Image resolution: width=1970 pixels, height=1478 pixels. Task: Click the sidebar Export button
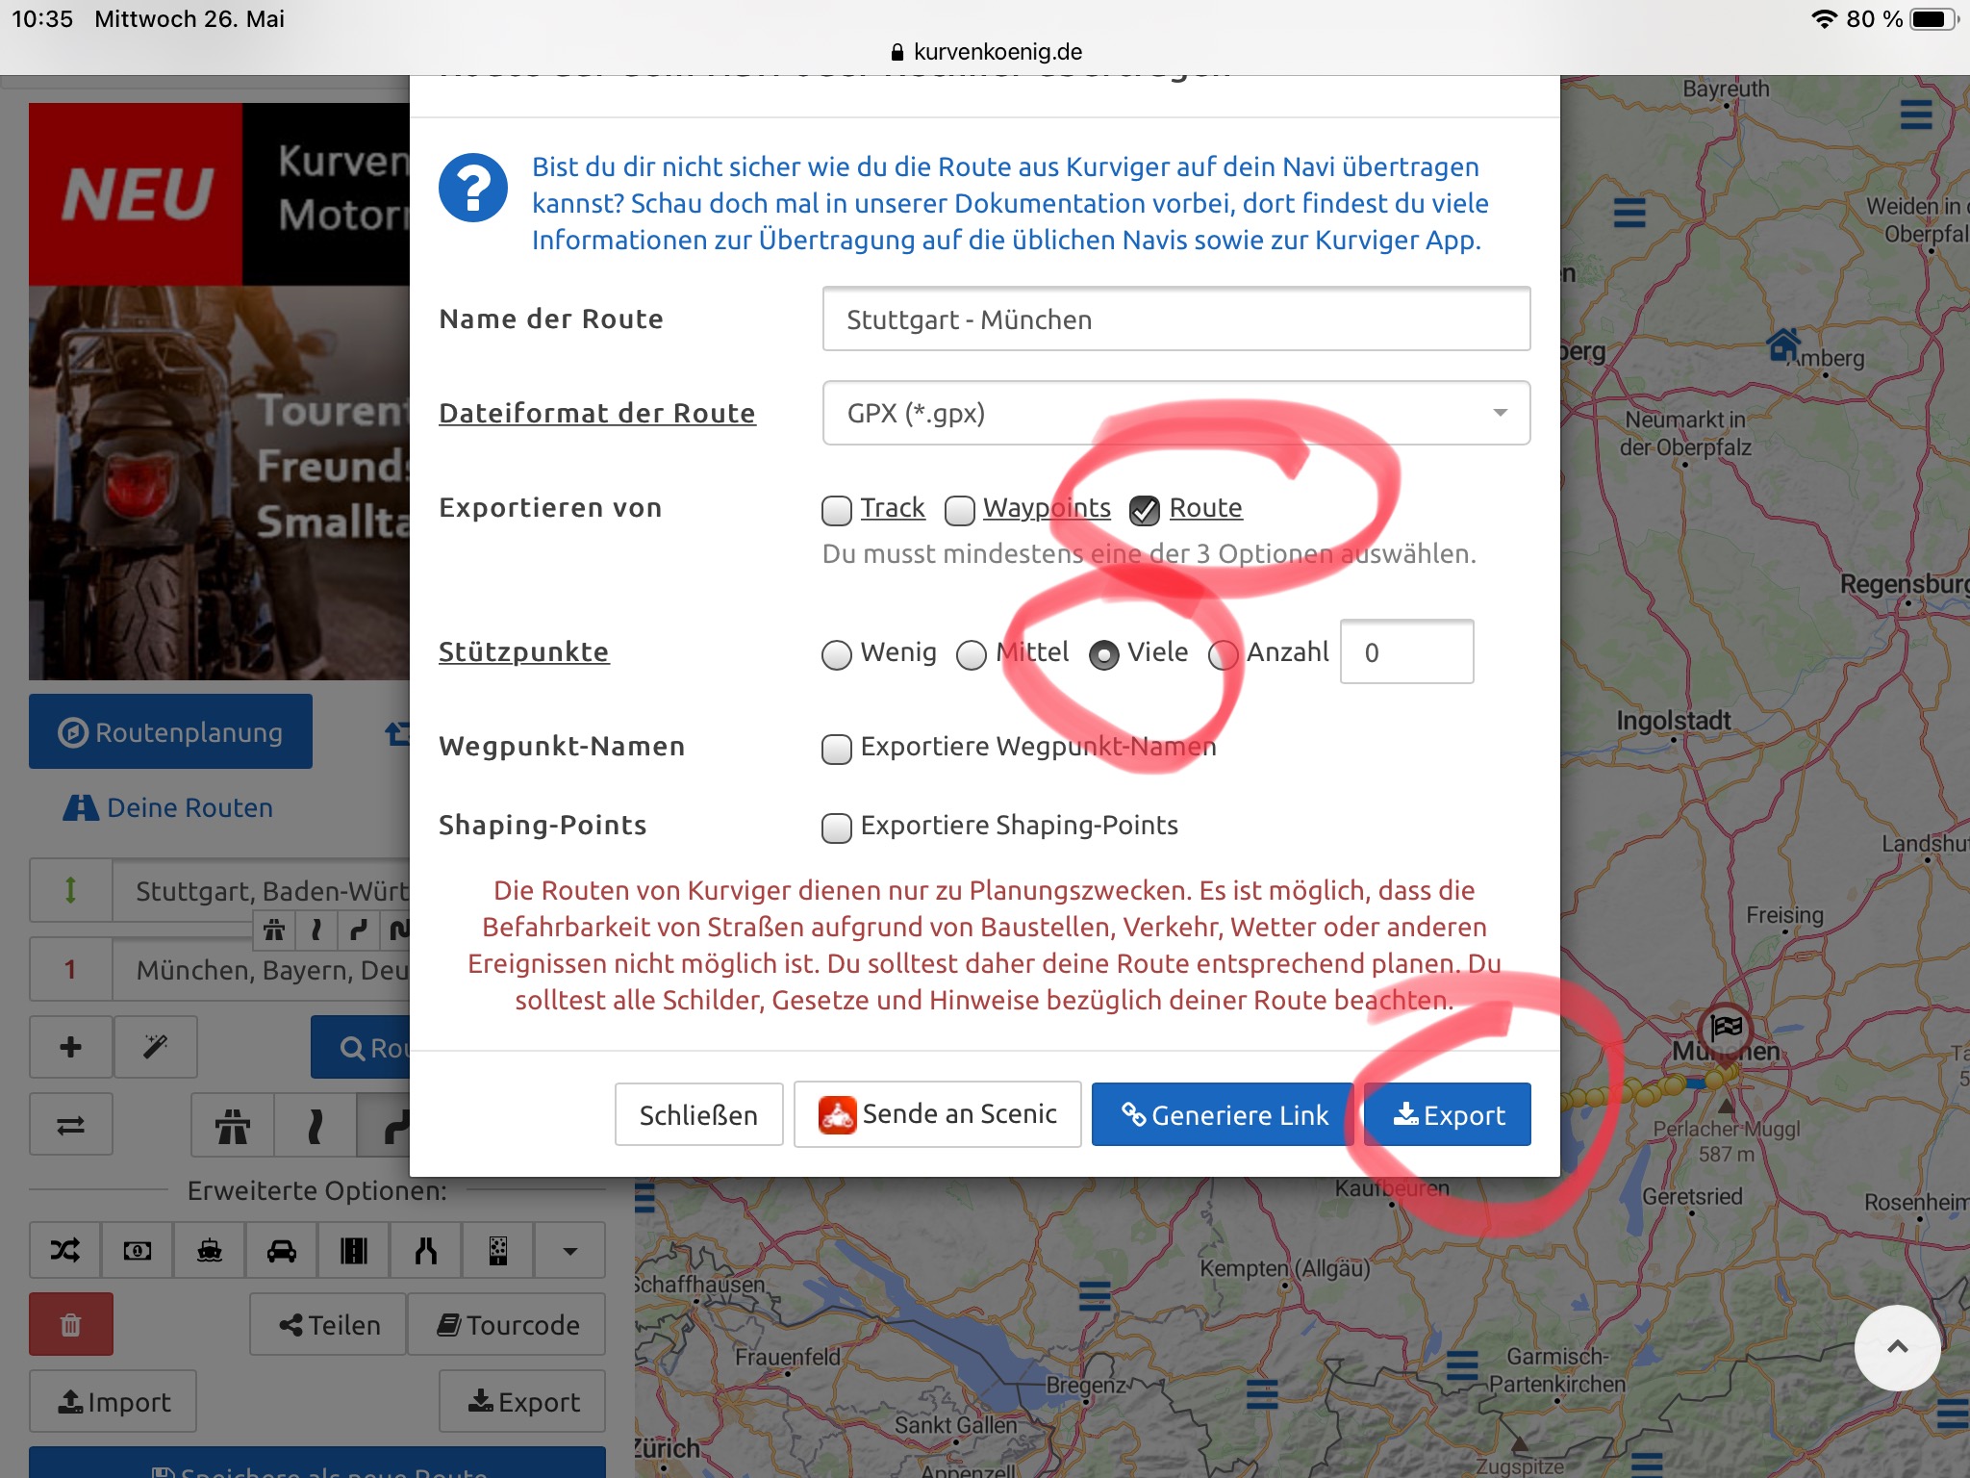click(x=522, y=1402)
